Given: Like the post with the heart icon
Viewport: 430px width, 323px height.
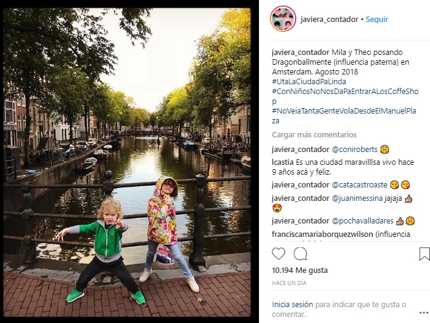Looking at the screenshot, I should [x=279, y=253].
